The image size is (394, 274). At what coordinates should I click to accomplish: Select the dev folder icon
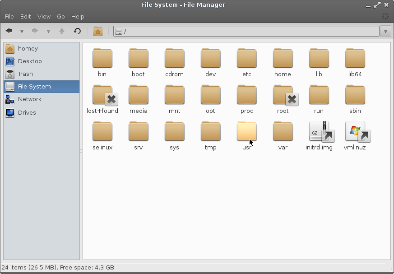point(211,58)
